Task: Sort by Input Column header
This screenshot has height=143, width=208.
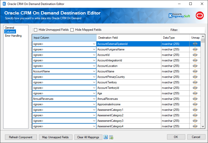Action: 64,38
